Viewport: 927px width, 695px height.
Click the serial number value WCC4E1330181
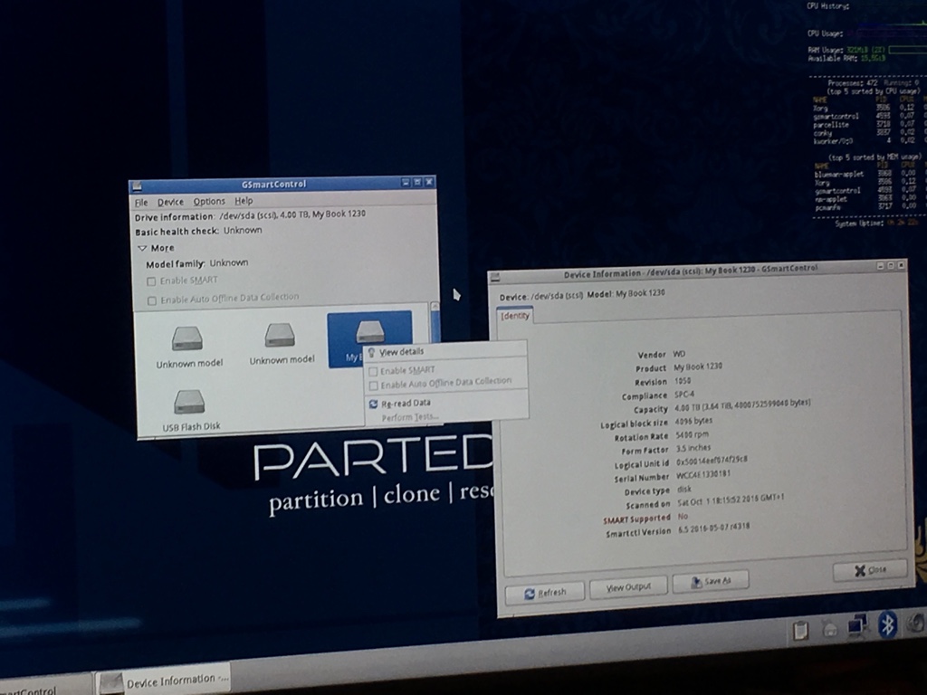702,474
